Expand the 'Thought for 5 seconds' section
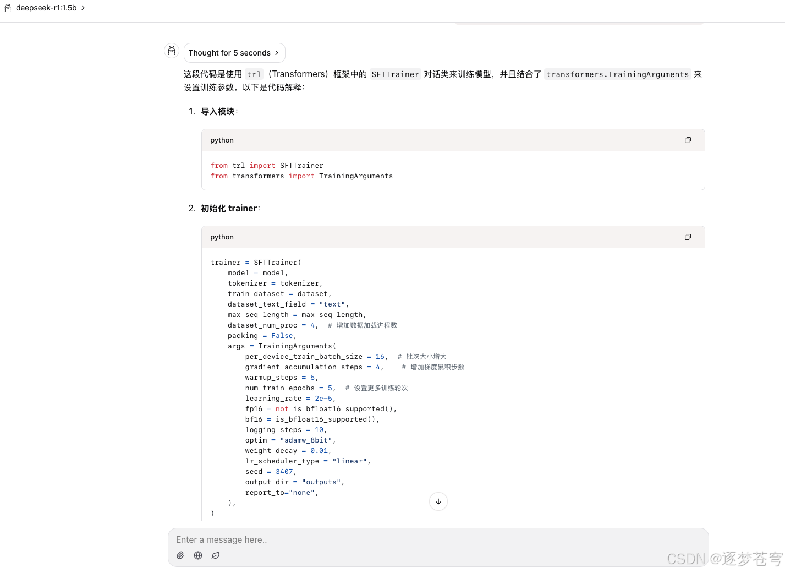Viewport: 785px width, 573px height. tap(234, 53)
